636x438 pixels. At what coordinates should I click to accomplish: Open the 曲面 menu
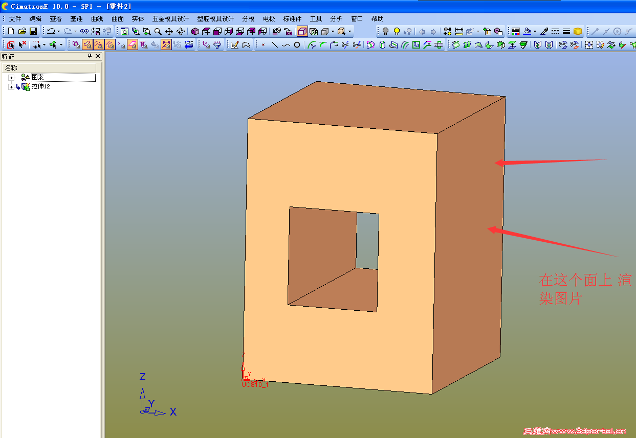(x=117, y=18)
